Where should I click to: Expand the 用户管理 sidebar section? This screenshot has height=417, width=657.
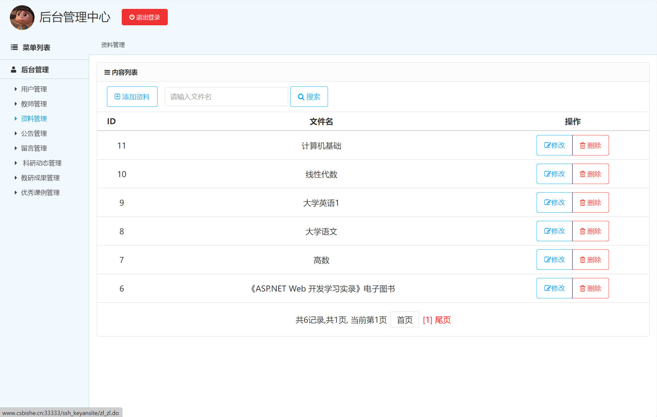click(x=34, y=89)
